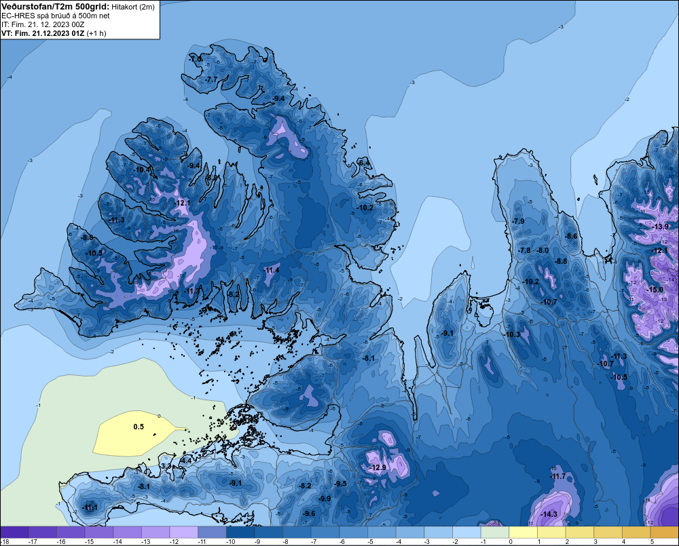Screen dimensions: 679x546
Task: Click the title 'Veðurstofan/T2m 500grid' in the header
Action: (x=56, y=6)
